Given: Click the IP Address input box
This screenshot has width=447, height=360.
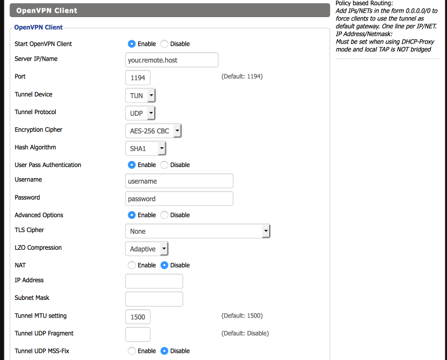Looking at the screenshot, I should [x=154, y=281].
